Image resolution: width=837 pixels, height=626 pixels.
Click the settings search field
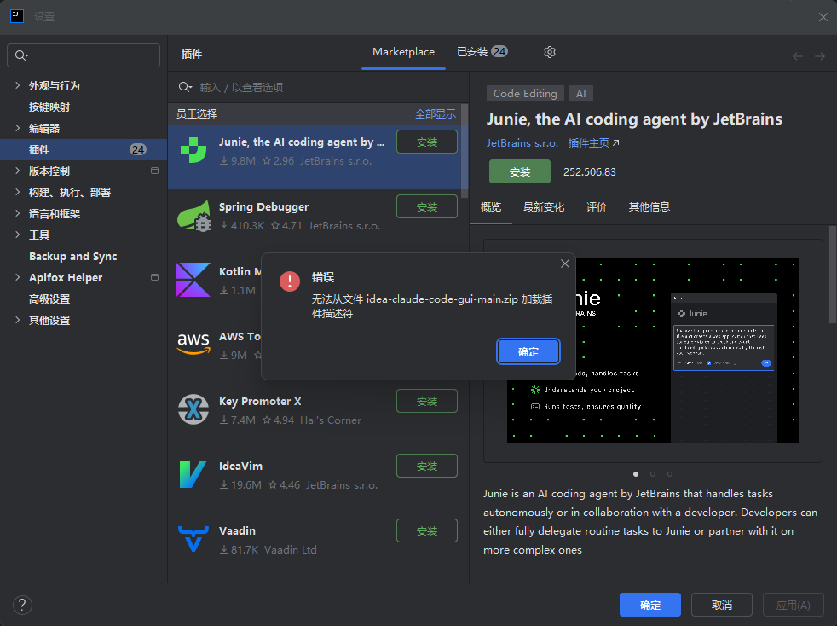pyautogui.click(x=84, y=55)
